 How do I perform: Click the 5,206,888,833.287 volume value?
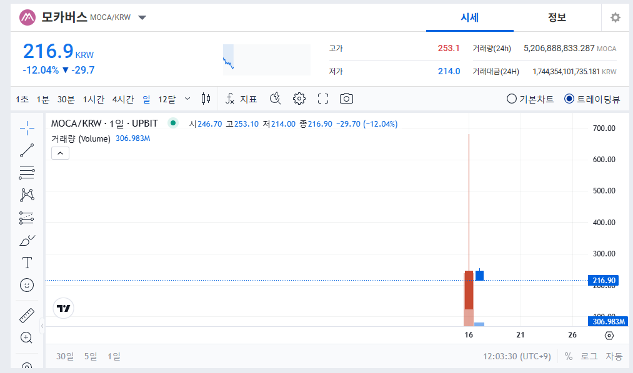click(x=559, y=48)
